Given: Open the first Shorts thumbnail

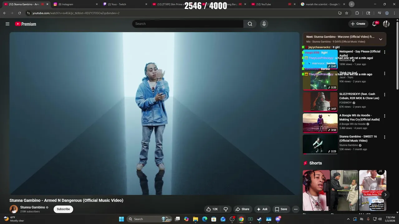Looking at the screenshot, I should (x=316, y=190).
